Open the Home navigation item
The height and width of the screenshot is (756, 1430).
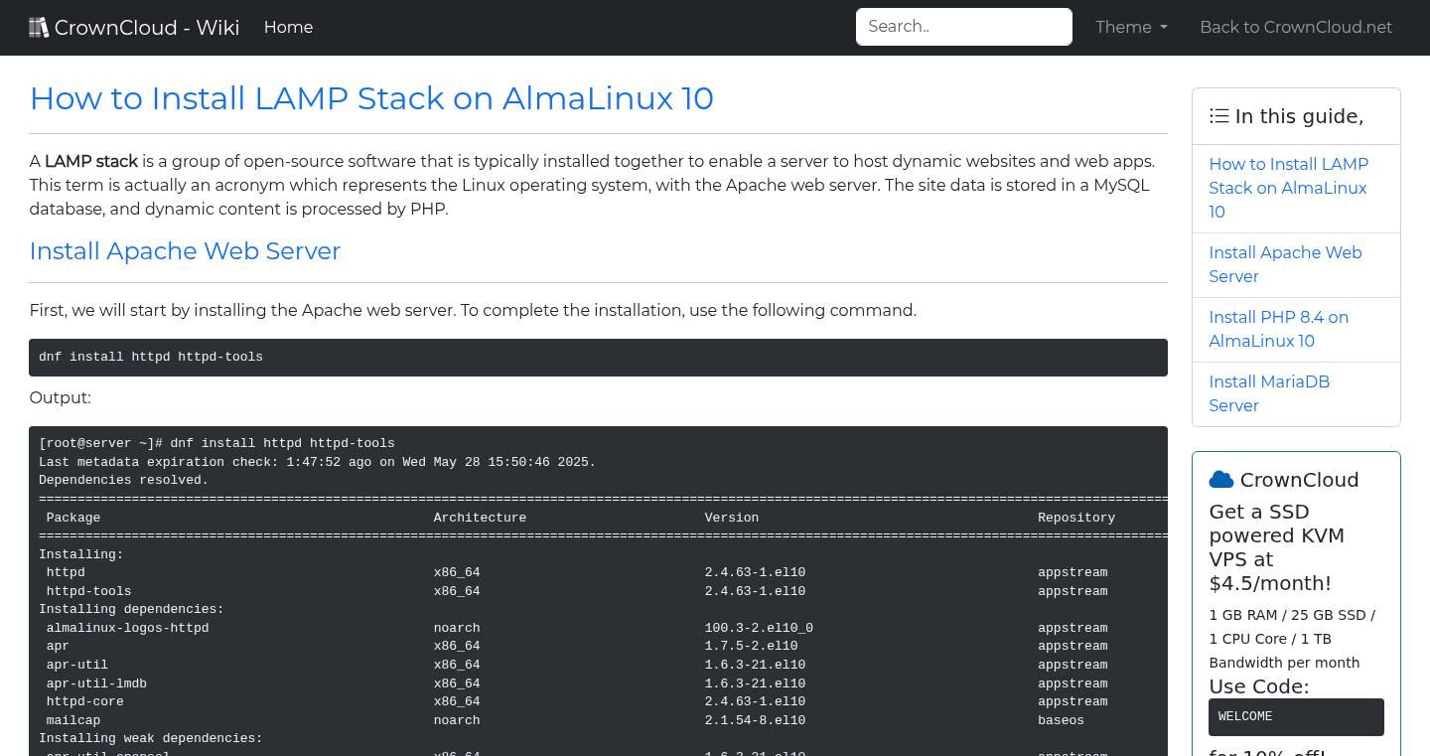pyautogui.click(x=288, y=28)
